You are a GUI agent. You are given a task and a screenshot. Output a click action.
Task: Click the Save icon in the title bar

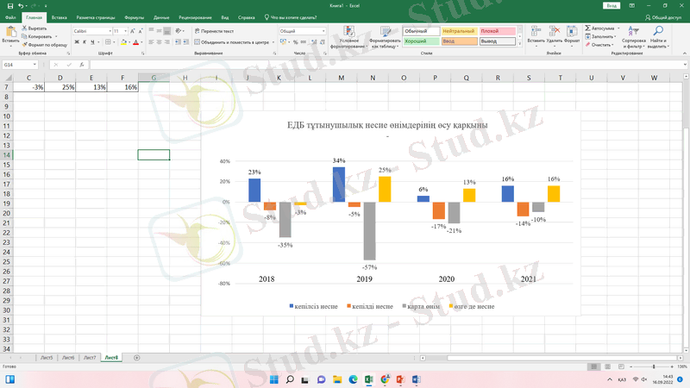click(9, 5)
